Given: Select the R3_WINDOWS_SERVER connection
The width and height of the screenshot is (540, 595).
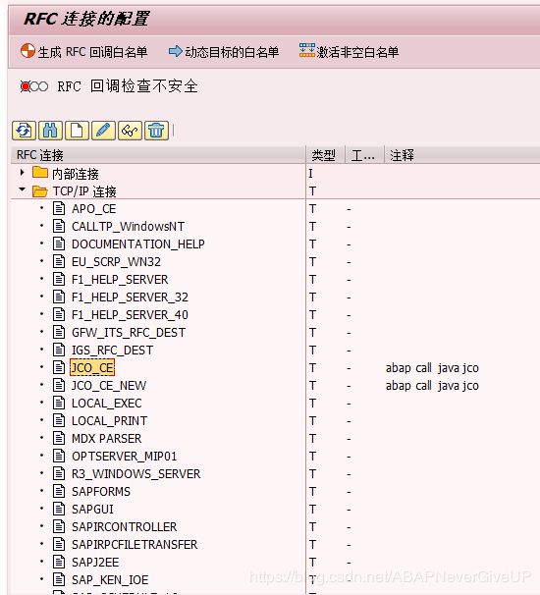Looking at the screenshot, I should point(135,473).
